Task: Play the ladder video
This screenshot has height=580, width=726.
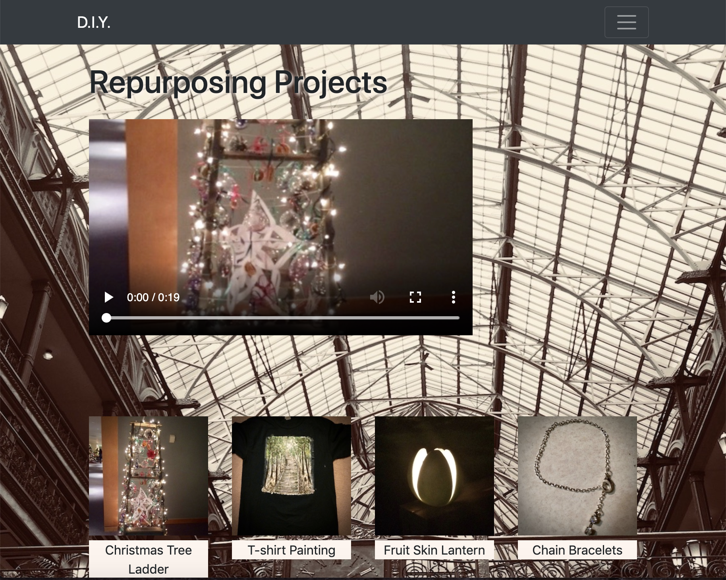Action: [x=108, y=297]
